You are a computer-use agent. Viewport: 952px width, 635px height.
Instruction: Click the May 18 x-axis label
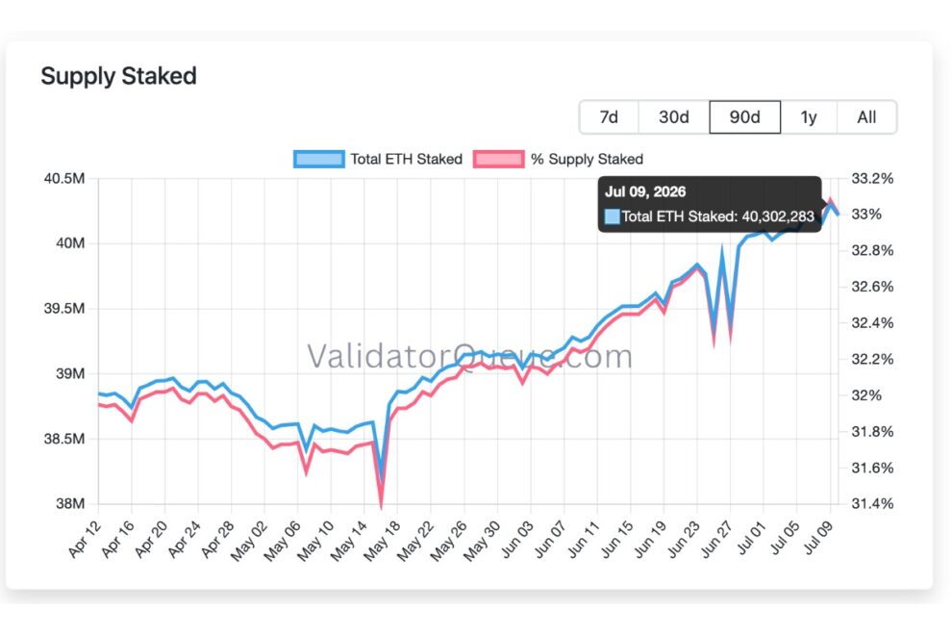tap(383, 540)
